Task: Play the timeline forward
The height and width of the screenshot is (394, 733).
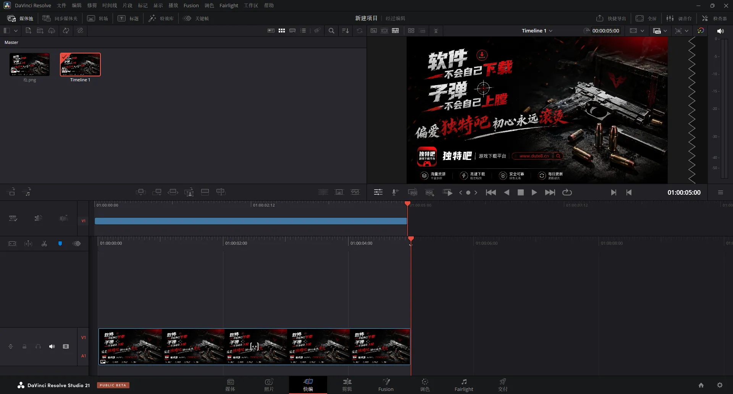Action: (x=534, y=192)
